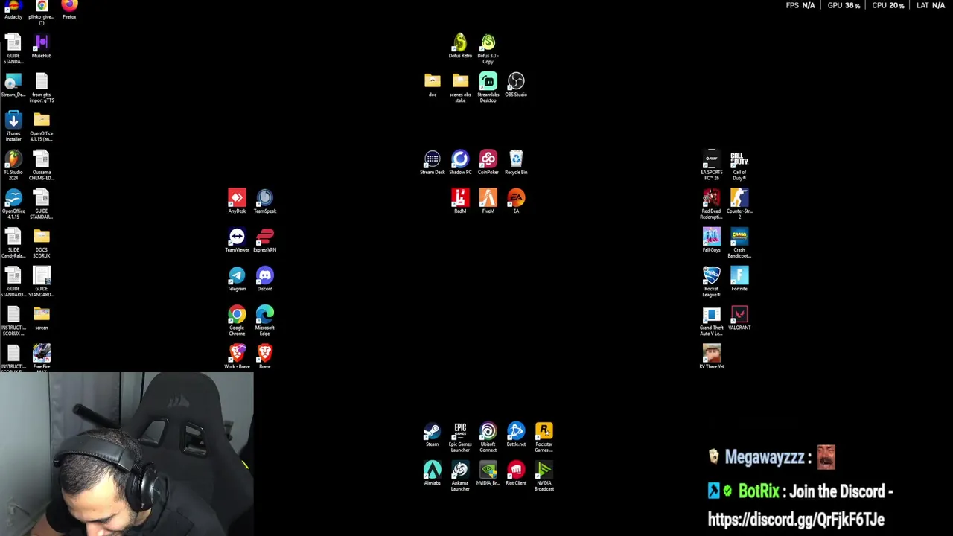This screenshot has height=536, width=953.
Task: Open Telegram from the desktop
Action: tap(237, 278)
